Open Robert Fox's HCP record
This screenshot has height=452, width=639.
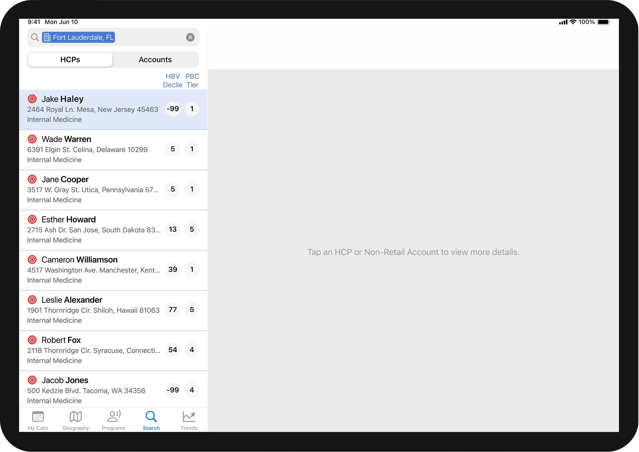[x=113, y=351]
